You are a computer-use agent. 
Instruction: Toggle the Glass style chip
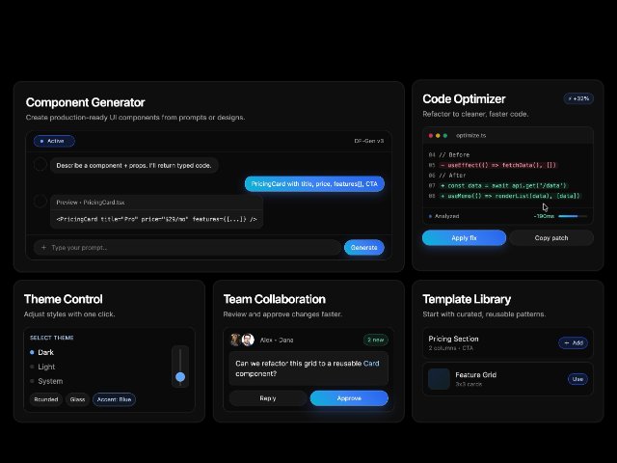(x=77, y=399)
